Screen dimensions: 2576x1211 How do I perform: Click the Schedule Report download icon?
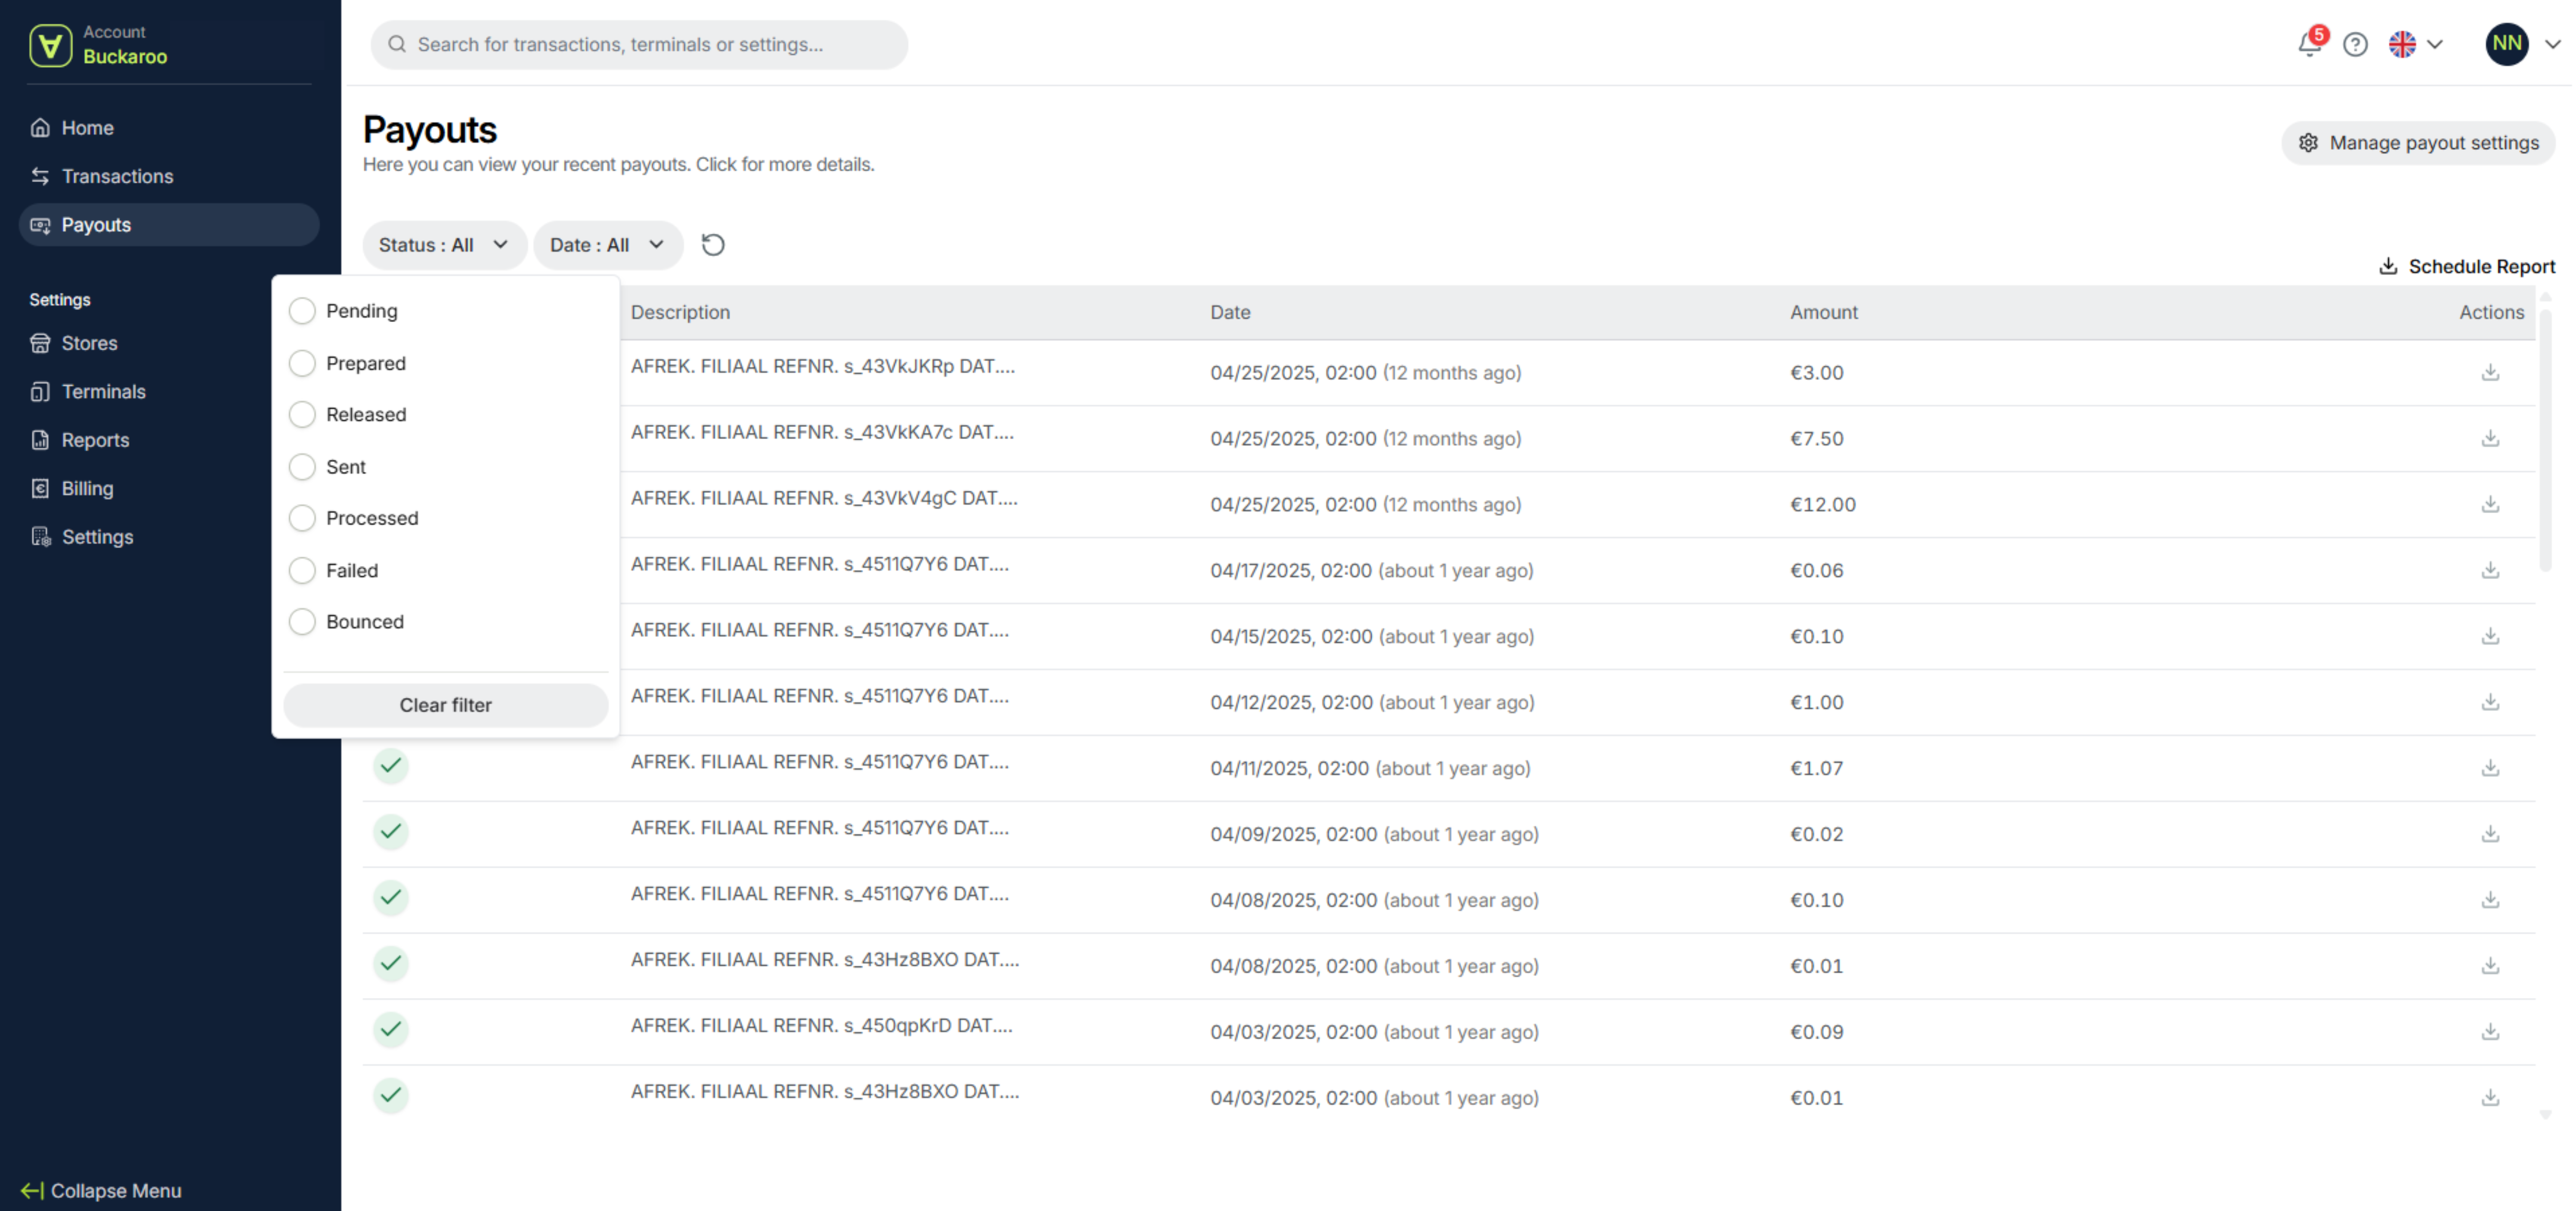click(2388, 266)
